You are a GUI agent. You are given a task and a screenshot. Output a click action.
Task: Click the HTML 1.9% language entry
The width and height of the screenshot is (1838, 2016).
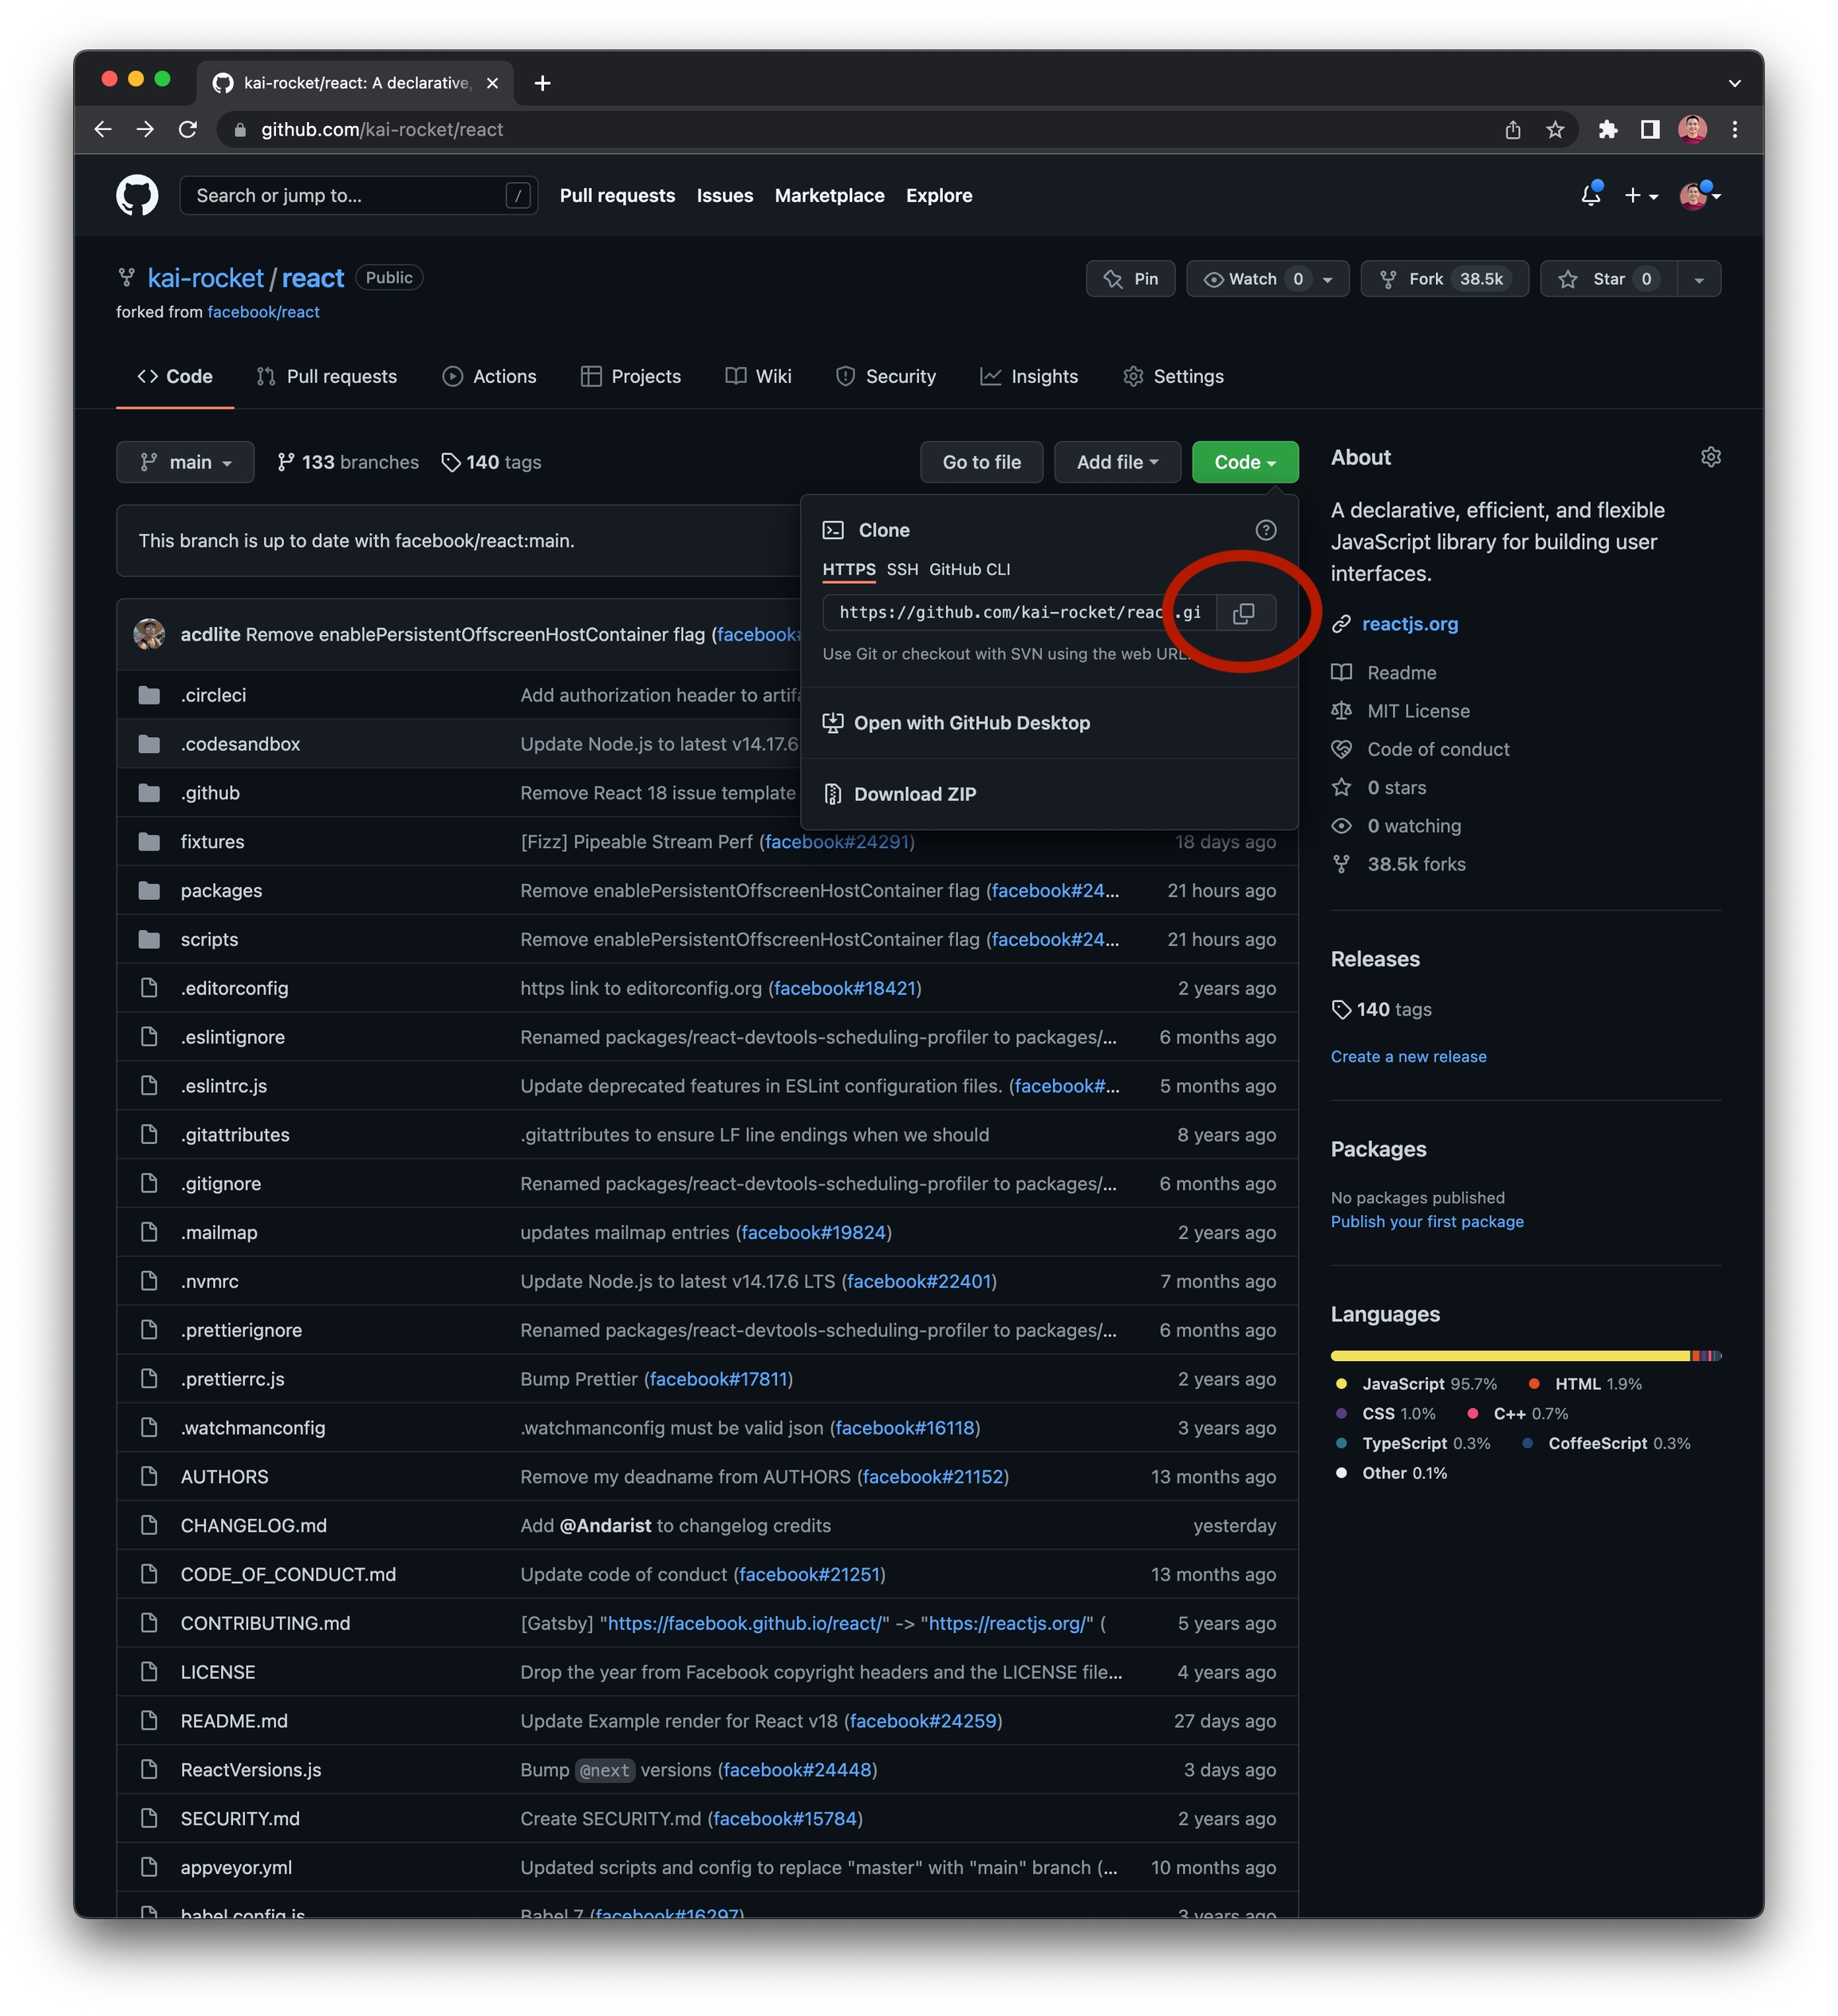pyautogui.click(x=1585, y=1384)
